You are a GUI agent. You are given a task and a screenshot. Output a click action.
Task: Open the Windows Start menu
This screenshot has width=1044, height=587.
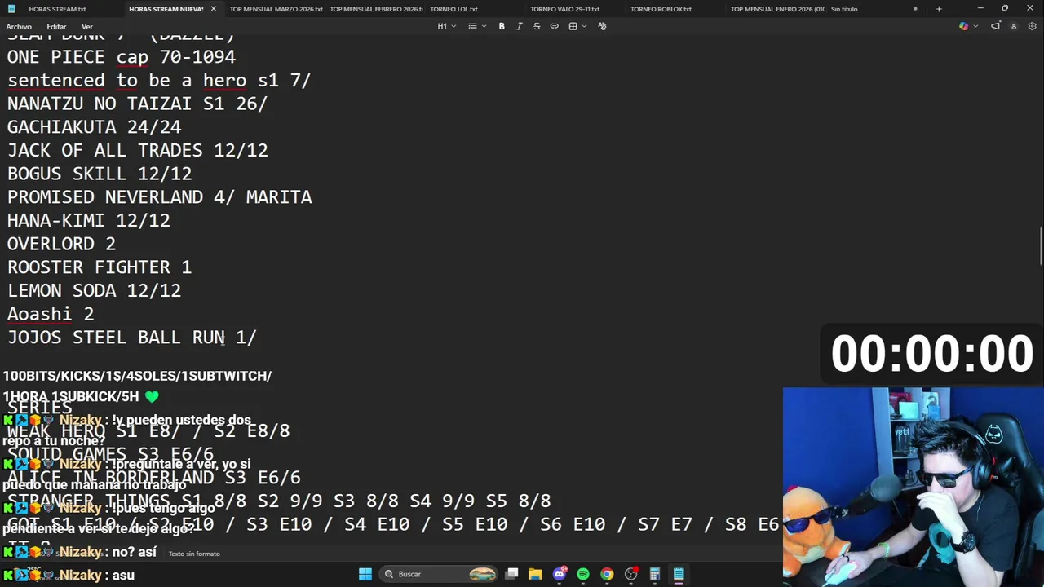(365, 574)
